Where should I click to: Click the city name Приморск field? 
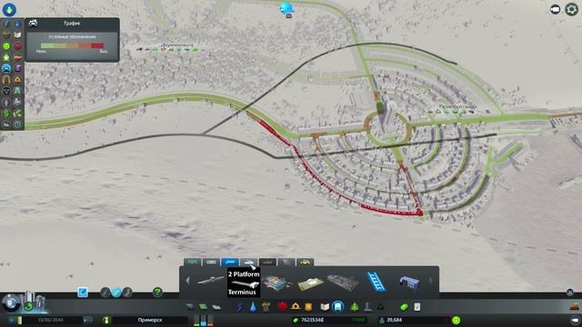[150, 320]
